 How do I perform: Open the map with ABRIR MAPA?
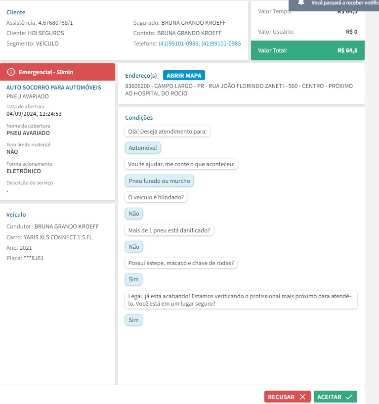coord(184,75)
